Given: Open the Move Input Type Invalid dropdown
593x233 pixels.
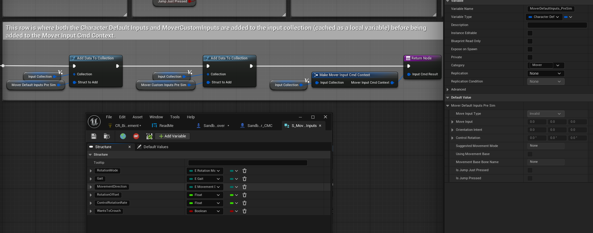Looking at the screenshot, I should tap(546, 114).
